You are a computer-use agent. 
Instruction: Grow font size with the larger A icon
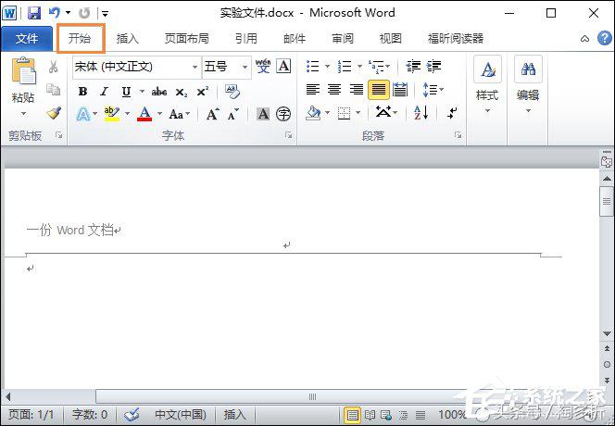click(213, 114)
